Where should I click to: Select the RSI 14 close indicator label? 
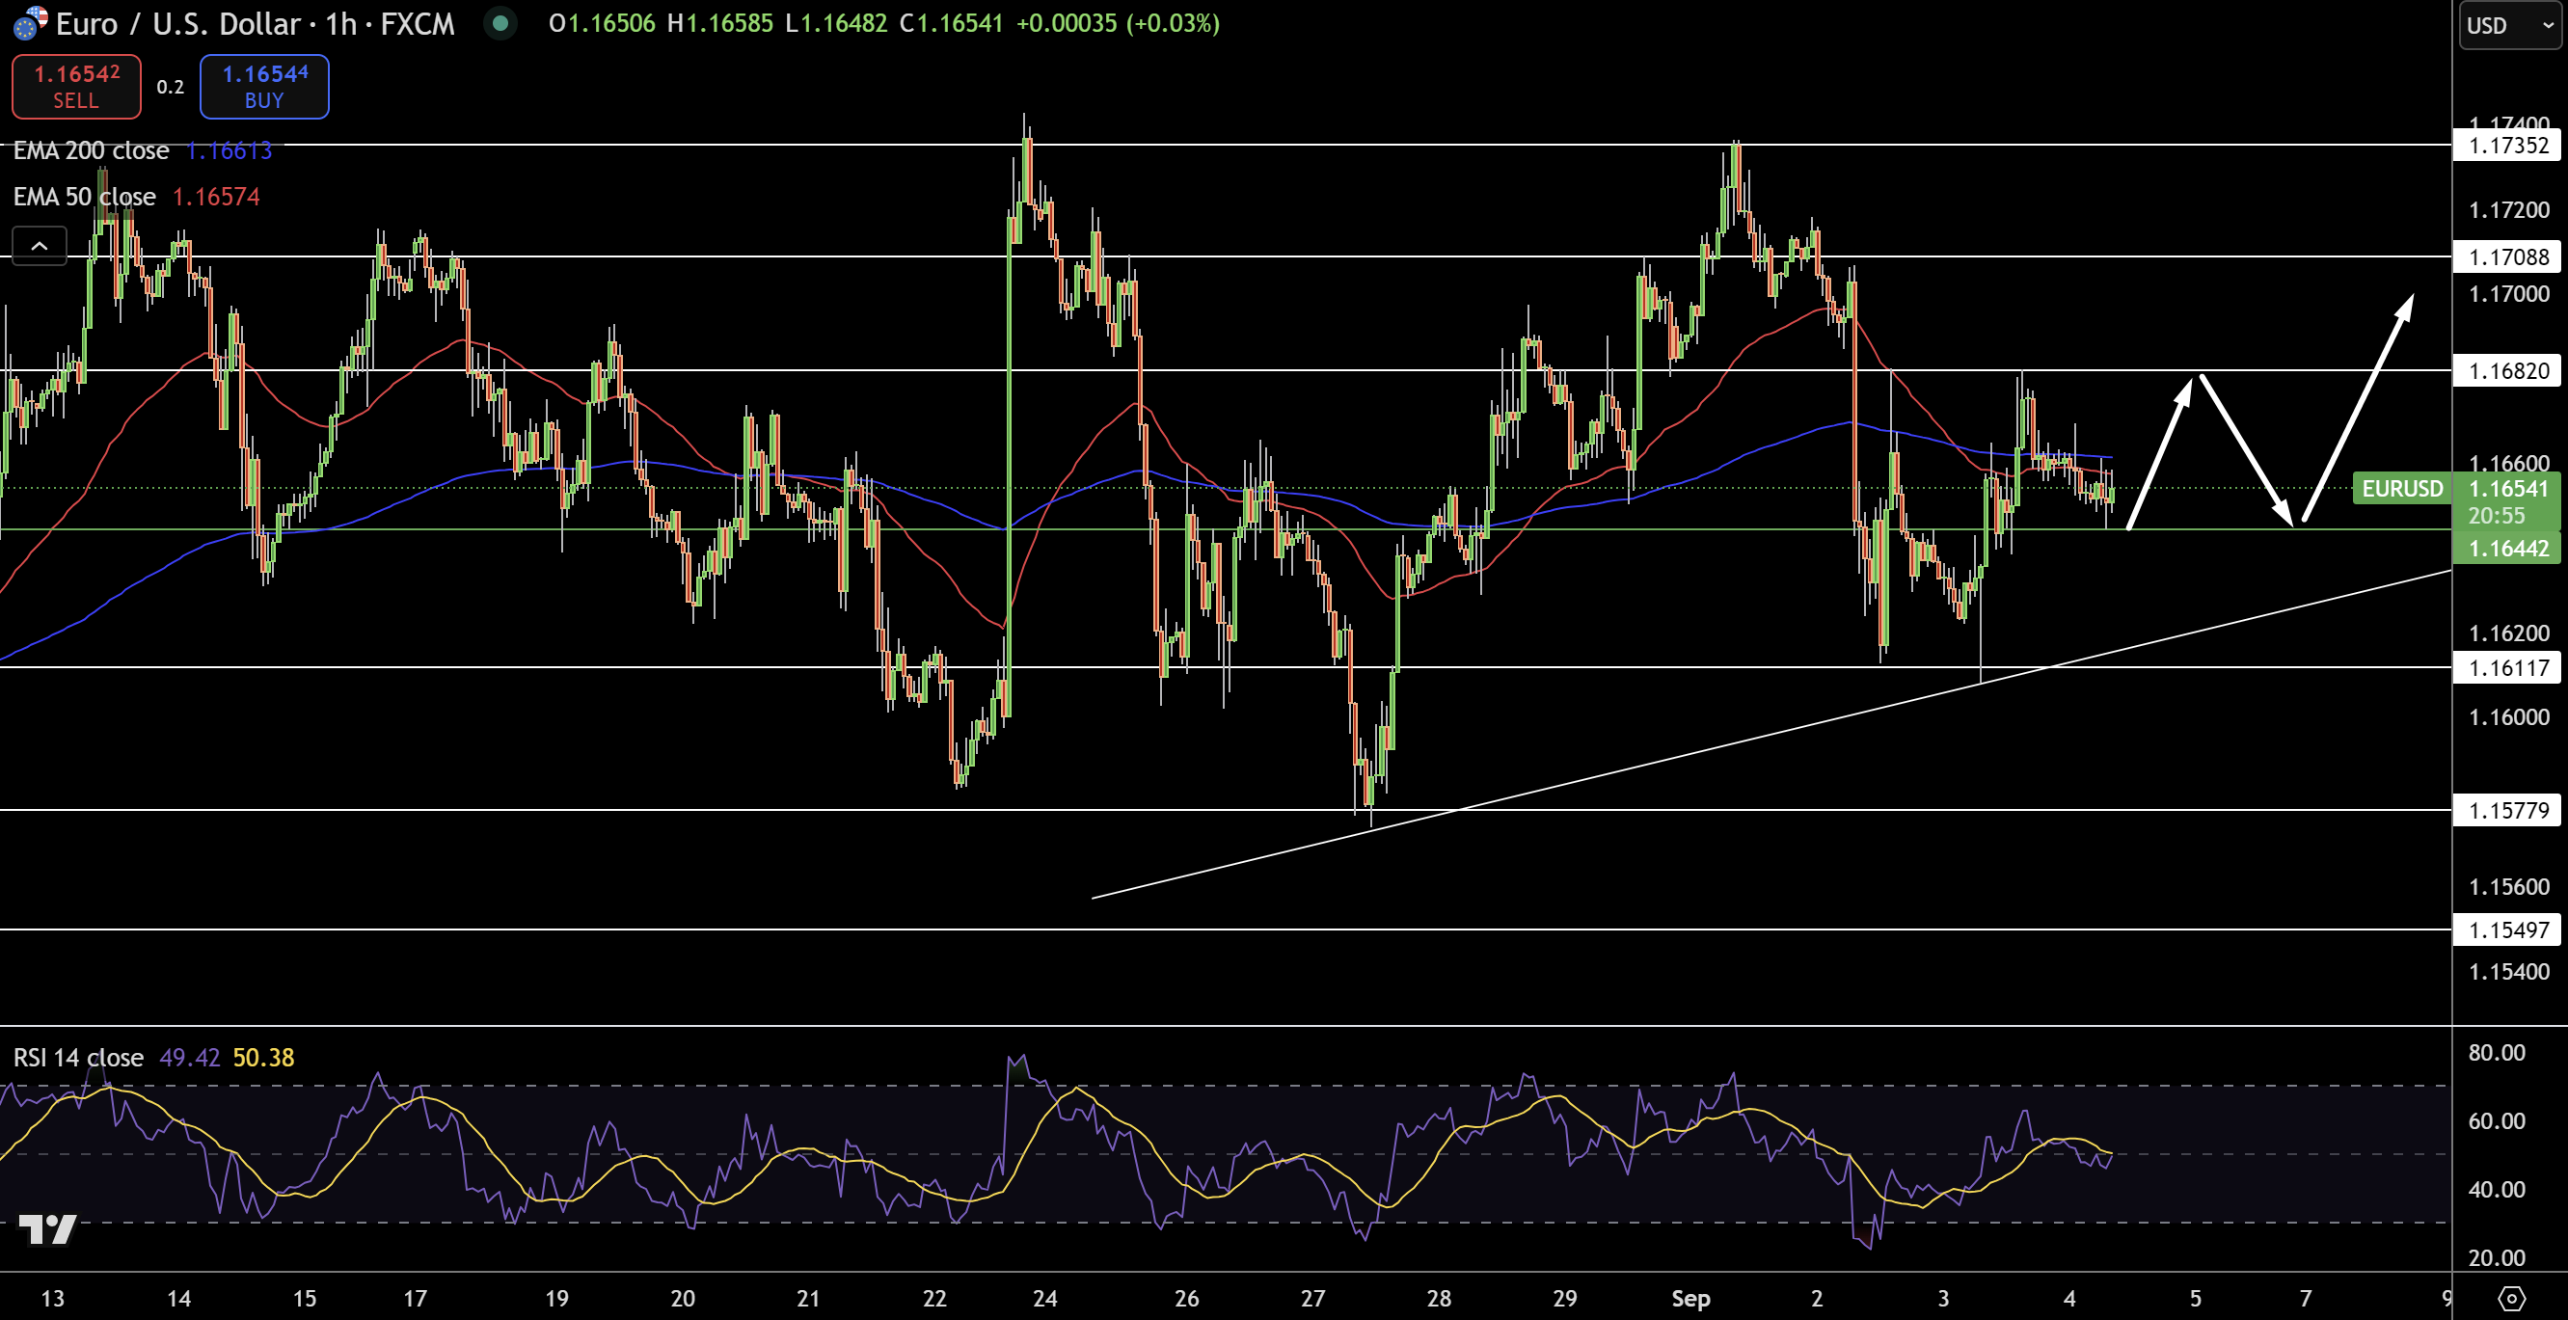tap(78, 1058)
